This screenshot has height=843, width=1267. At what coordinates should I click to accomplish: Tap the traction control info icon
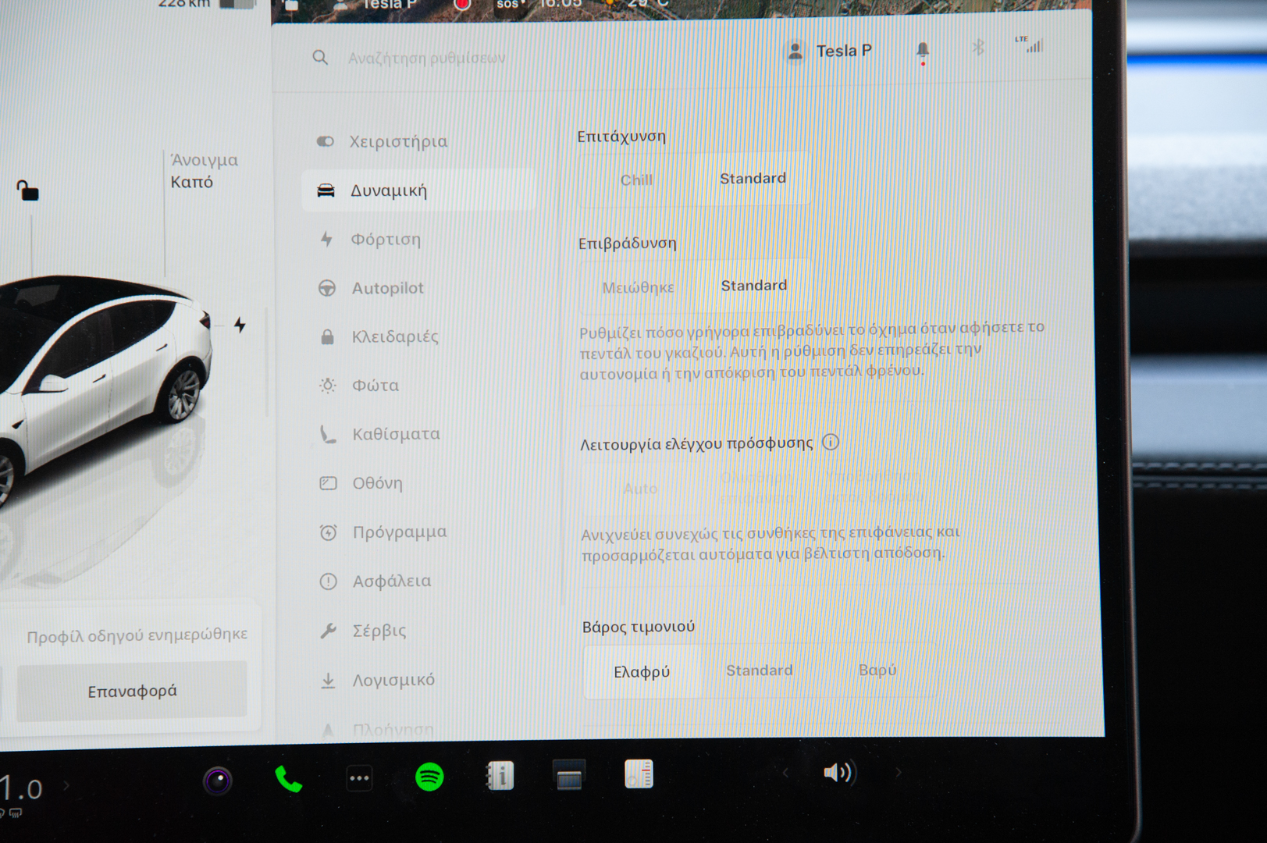pos(831,442)
